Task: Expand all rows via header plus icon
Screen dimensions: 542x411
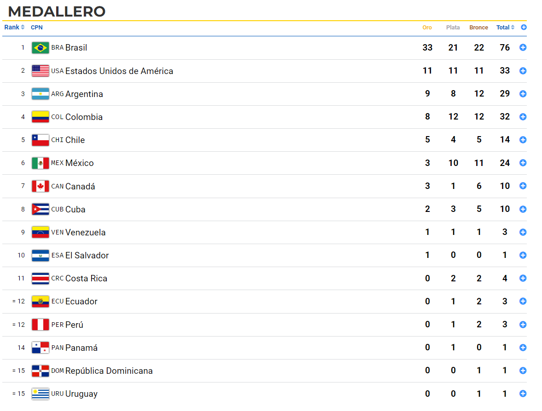Action: (x=524, y=27)
